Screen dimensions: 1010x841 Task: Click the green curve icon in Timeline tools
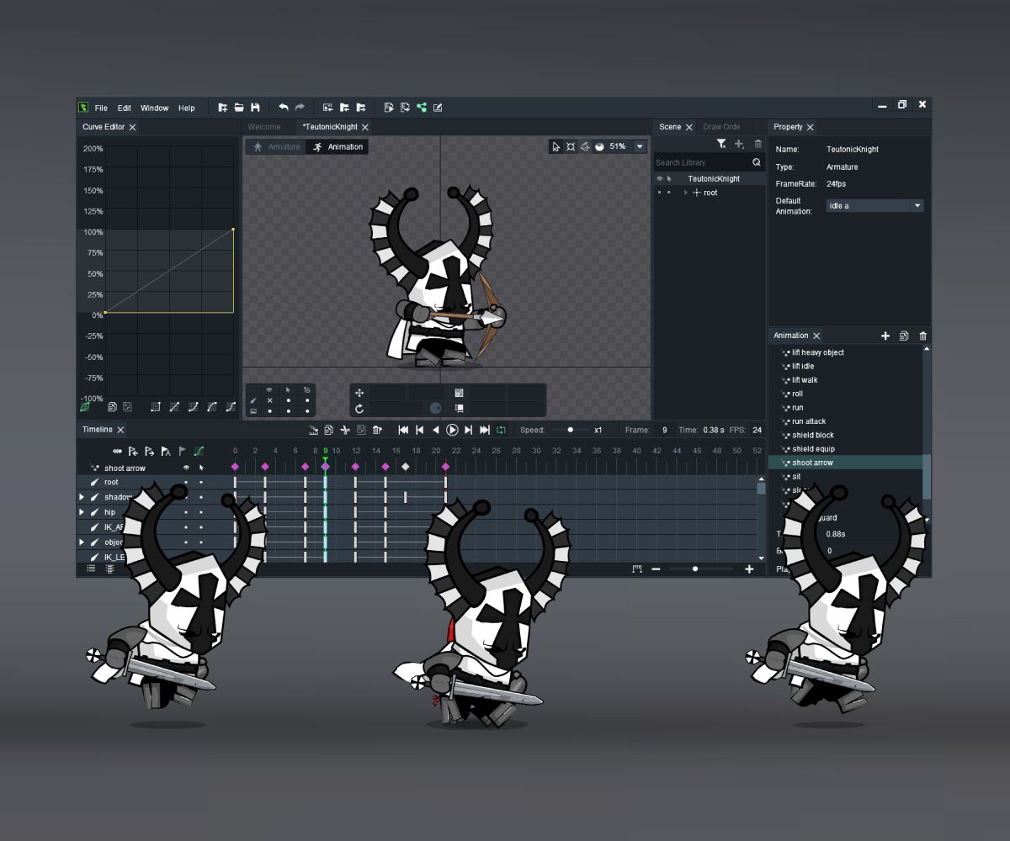click(x=199, y=452)
